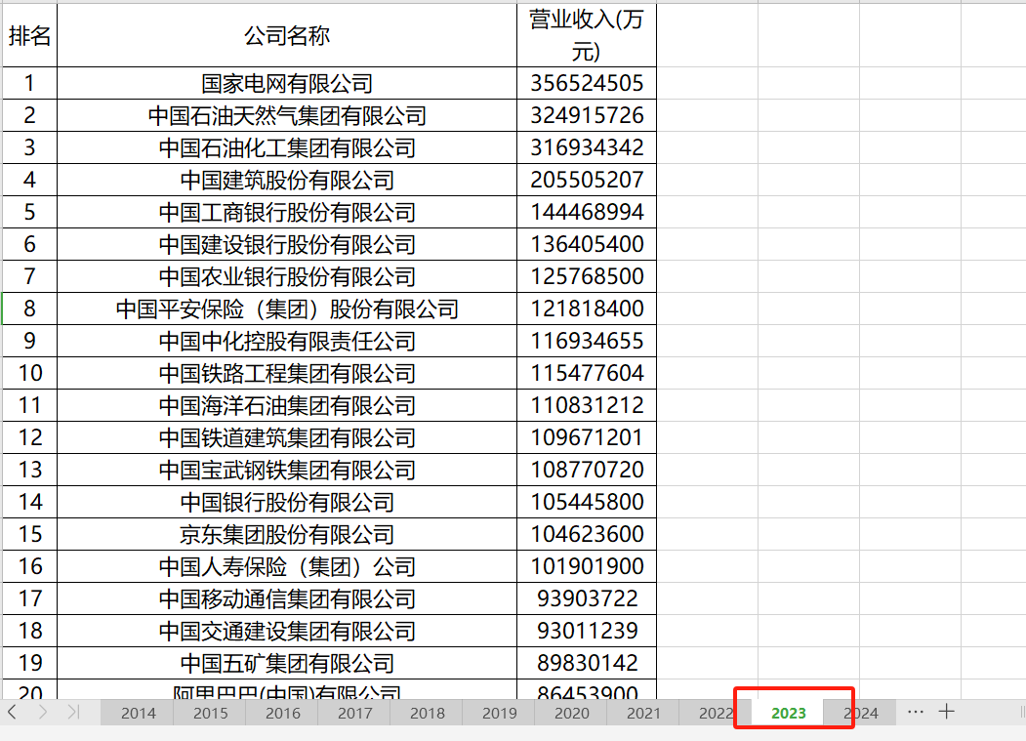This screenshot has height=741, width=1026.
Task: Click revenue value 89830142
Action: 587,663
